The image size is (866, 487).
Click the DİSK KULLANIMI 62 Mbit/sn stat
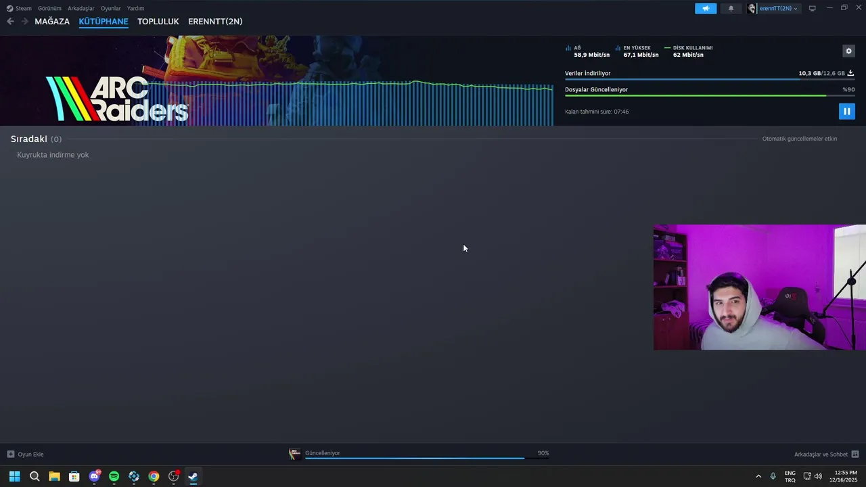click(x=689, y=51)
